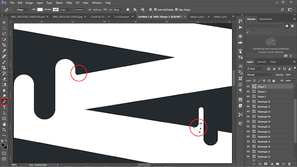Click the Stroke color swatch
The height and width of the screenshot is (167, 297).
[56, 10]
